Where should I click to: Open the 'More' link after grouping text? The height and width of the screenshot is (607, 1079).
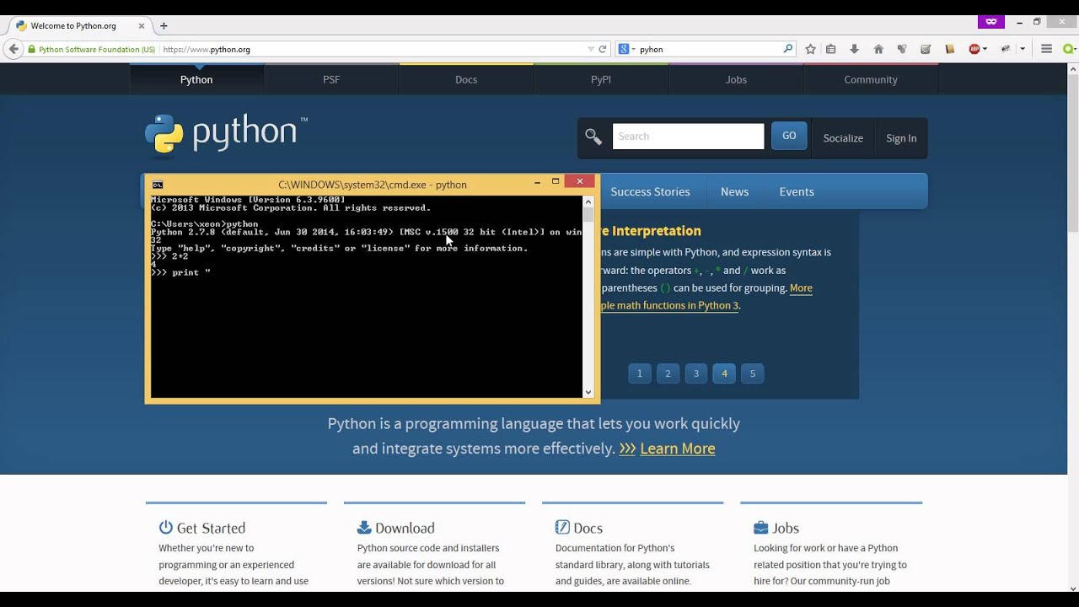[801, 287]
